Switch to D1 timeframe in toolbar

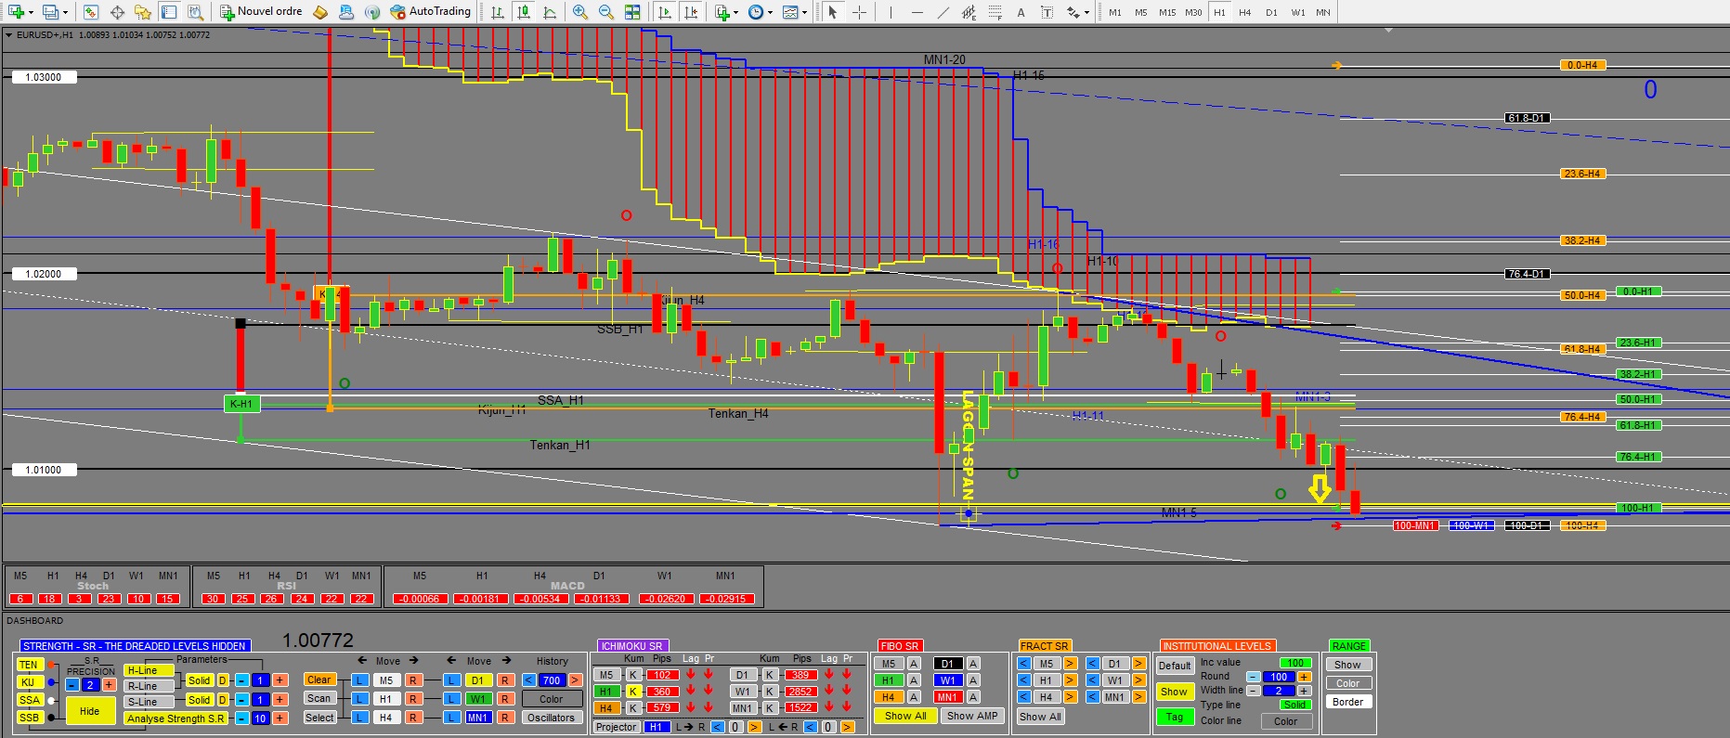pyautogui.click(x=1271, y=12)
